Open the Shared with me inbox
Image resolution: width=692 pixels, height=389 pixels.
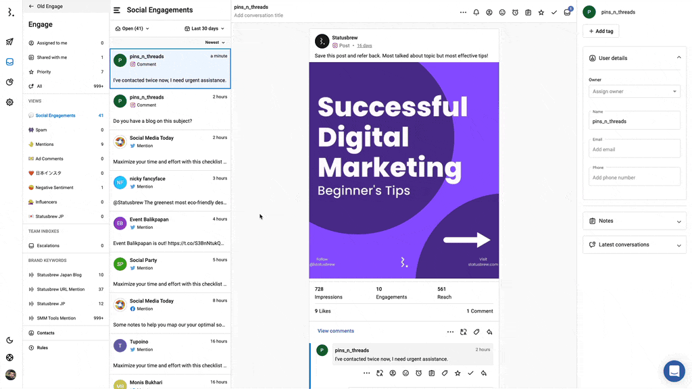[x=66, y=57]
